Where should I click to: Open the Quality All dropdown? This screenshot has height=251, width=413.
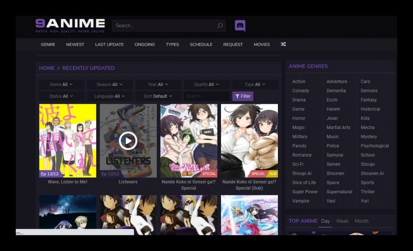pyautogui.click(x=206, y=84)
